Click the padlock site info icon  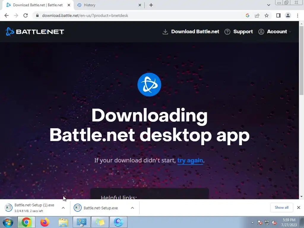(37, 15)
